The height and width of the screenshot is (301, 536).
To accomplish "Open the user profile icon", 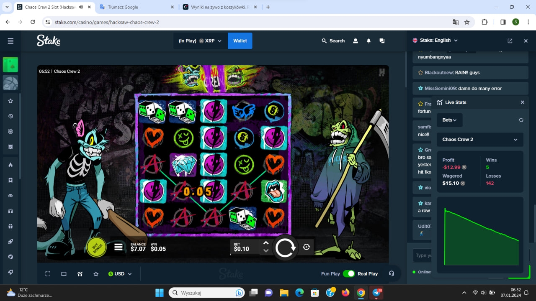I will pyautogui.click(x=356, y=41).
